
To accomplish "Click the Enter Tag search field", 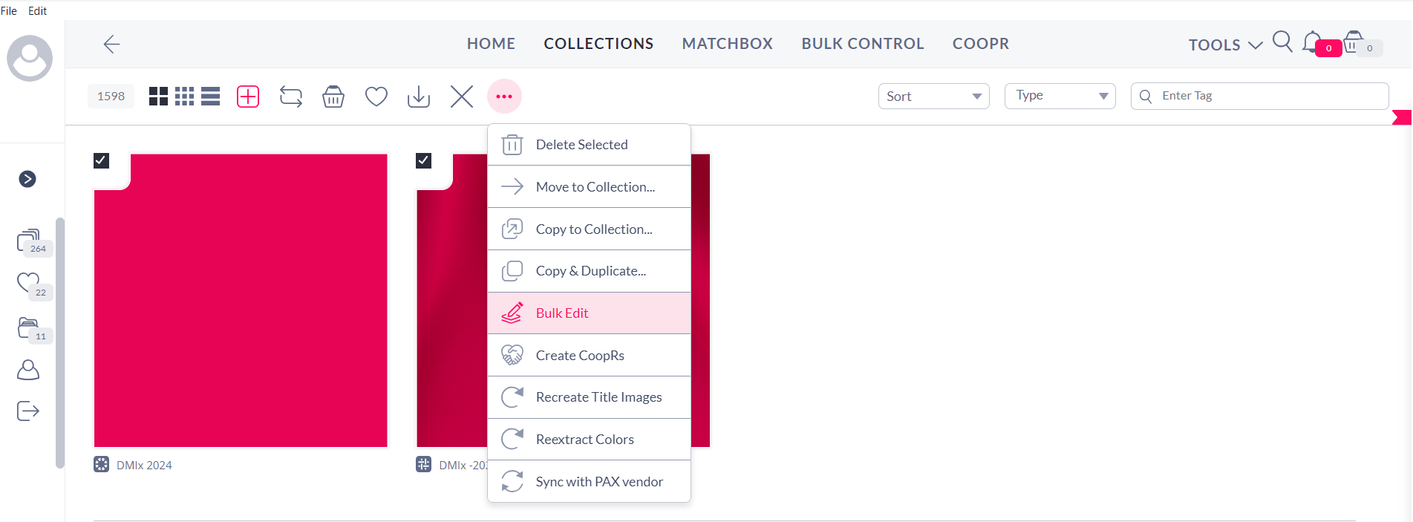I will (x=1259, y=96).
